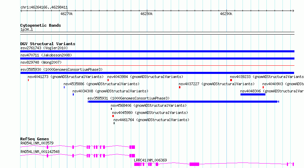304x168 pixels.
Task: Click the red nsv4045980 variant marker
Action: click(x=113, y=116)
